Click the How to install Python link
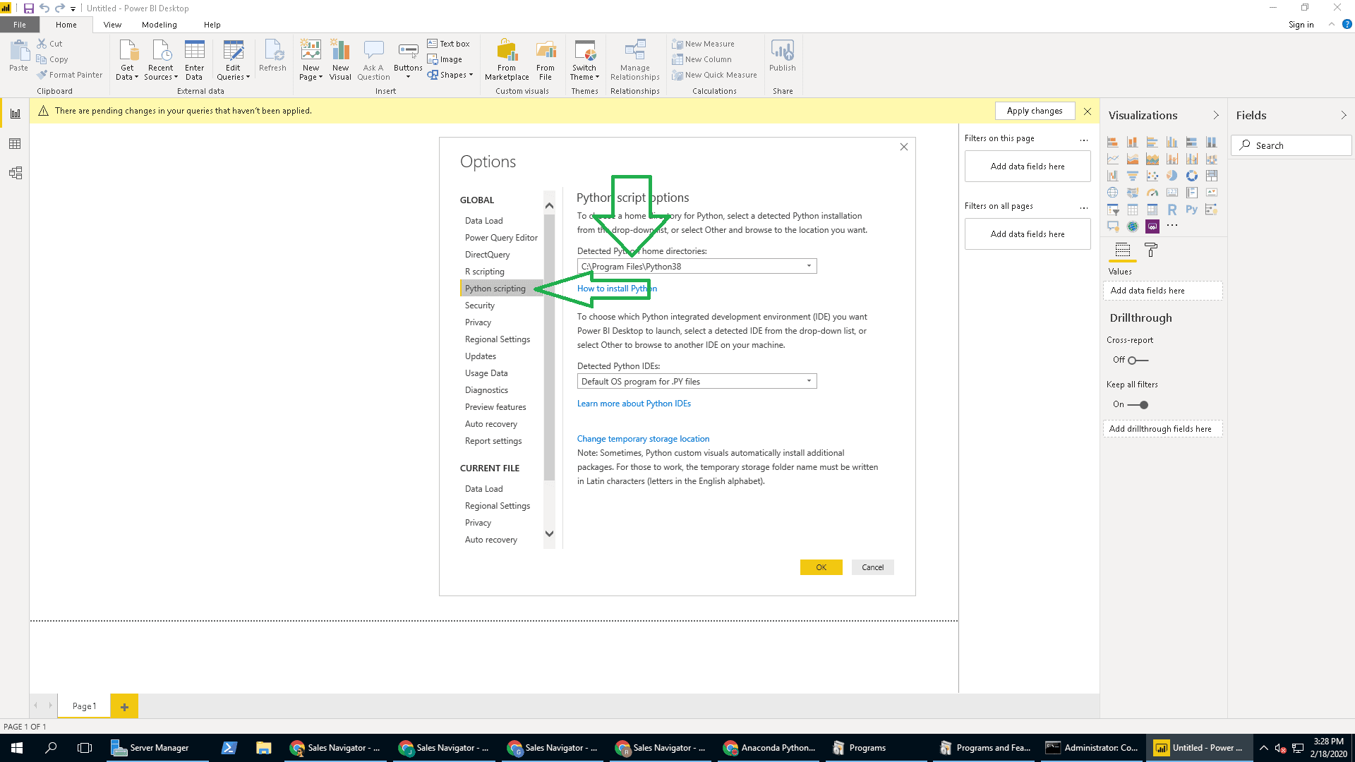The height and width of the screenshot is (762, 1355). point(616,288)
